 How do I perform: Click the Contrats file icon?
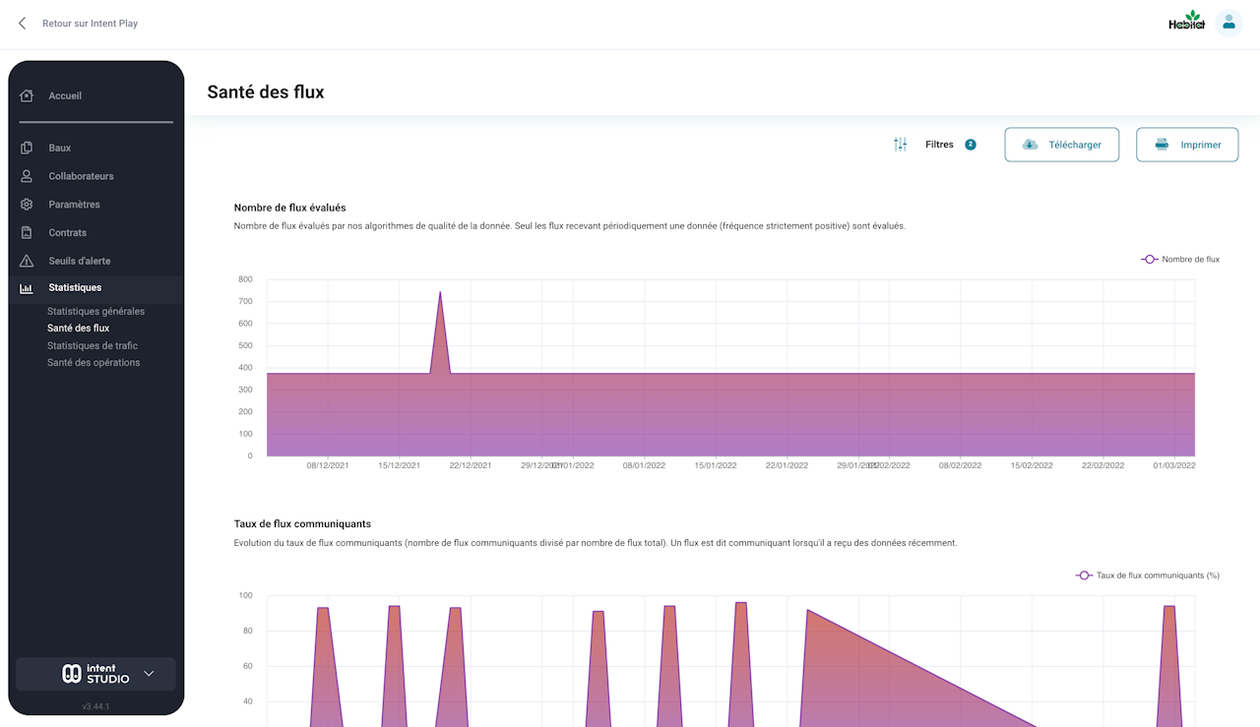[x=27, y=233]
